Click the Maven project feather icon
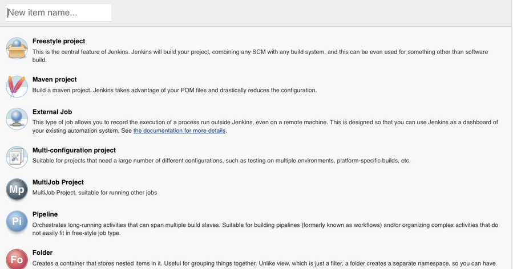513x269 pixels. 17,87
